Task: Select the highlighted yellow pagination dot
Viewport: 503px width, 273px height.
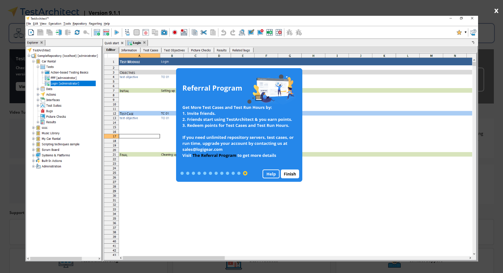Action: pos(245,173)
